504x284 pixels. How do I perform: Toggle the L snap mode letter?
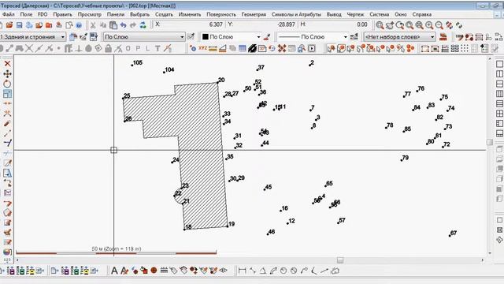coord(147,49)
